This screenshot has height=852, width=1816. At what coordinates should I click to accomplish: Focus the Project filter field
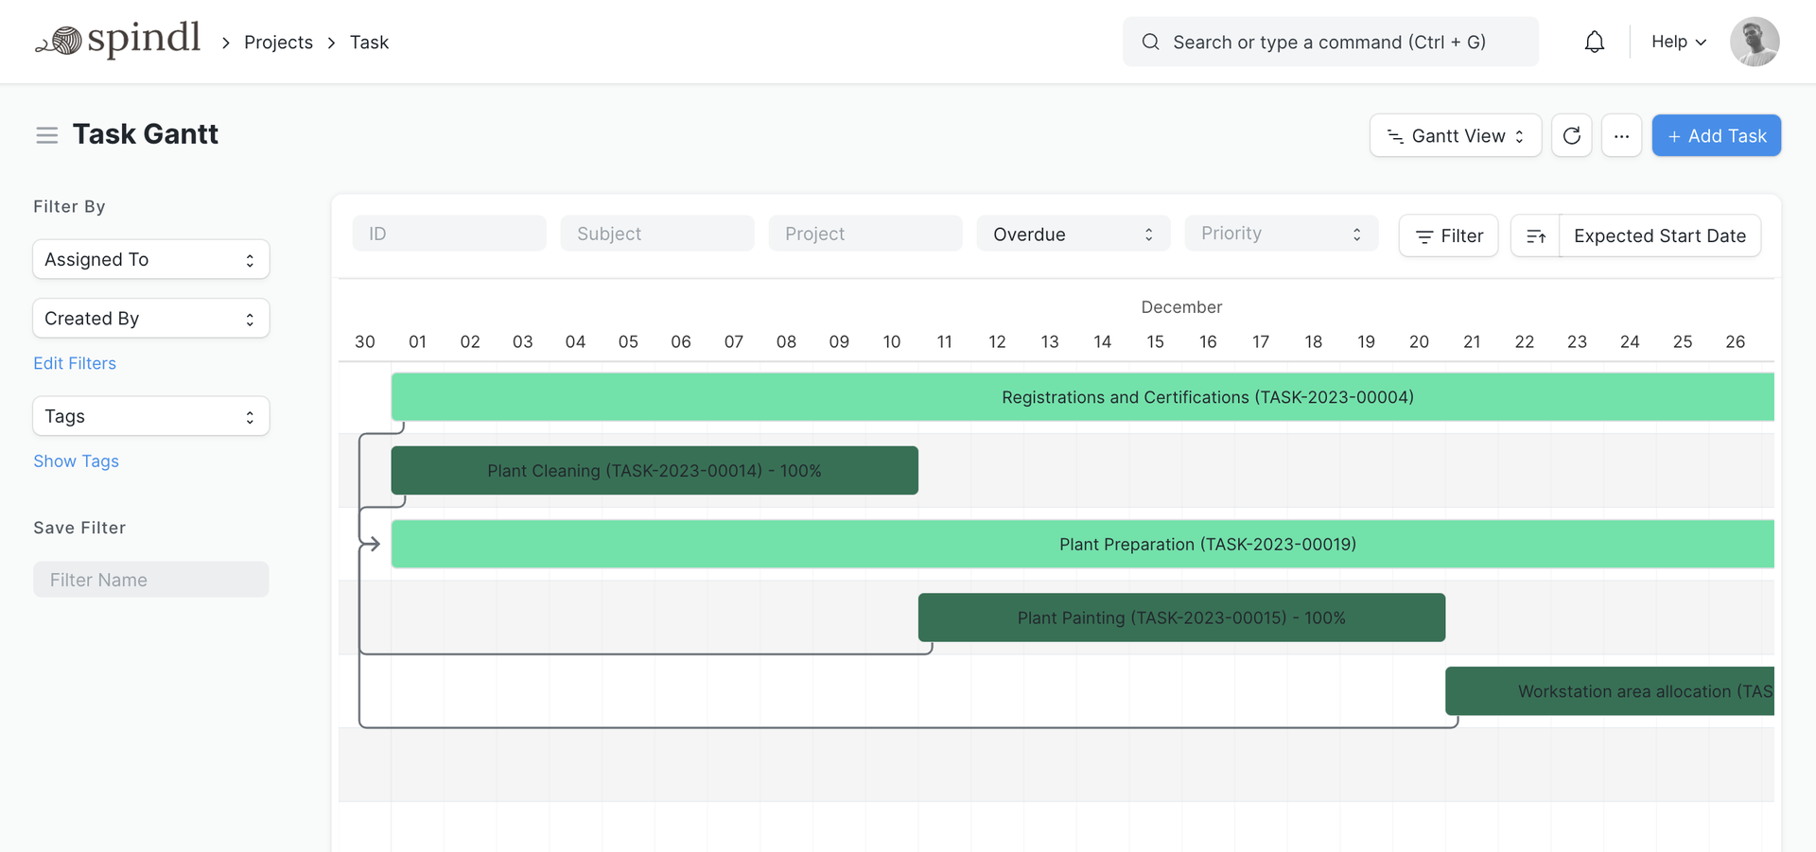(865, 234)
